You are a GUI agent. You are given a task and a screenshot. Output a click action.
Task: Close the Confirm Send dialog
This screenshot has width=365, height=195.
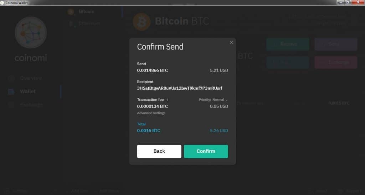231,42
